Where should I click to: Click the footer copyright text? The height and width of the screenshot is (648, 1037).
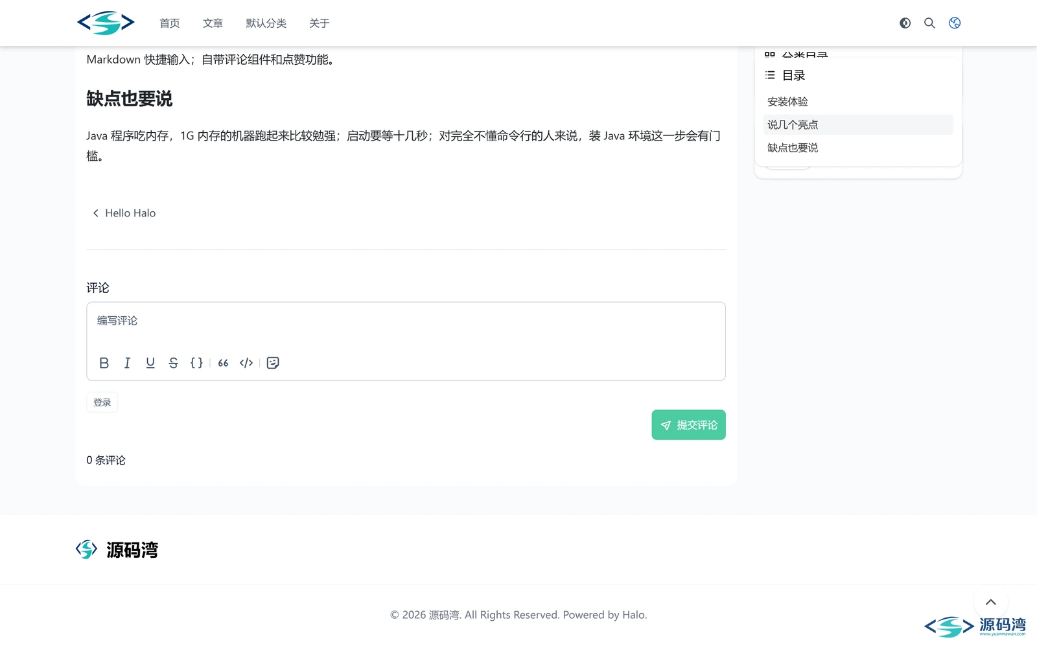(518, 615)
